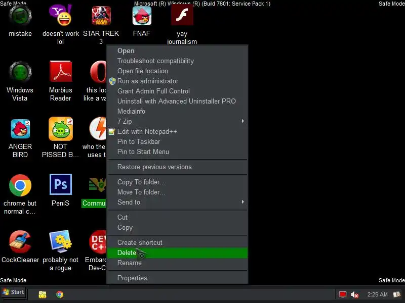Choose Rename in the context menu
Viewport: 405px width, 303px height.
click(x=177, y=263)
